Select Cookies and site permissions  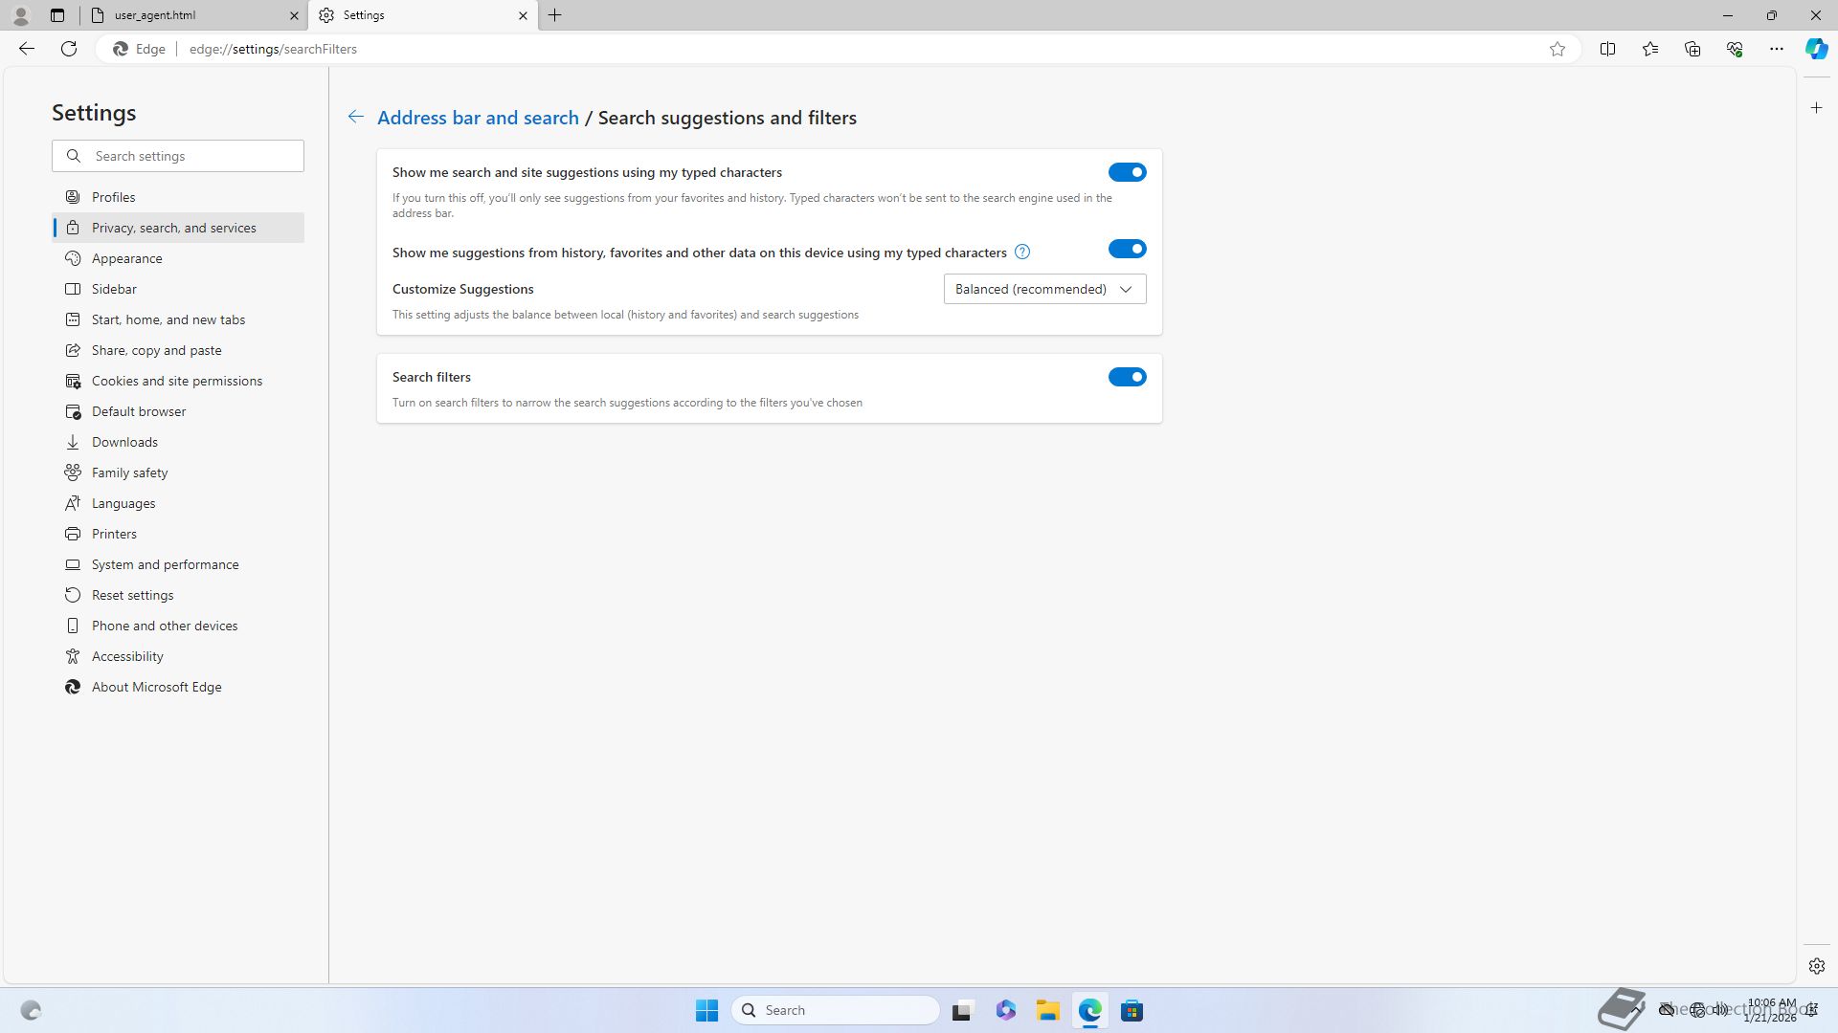pyautogui.click(x=177, y=381)
